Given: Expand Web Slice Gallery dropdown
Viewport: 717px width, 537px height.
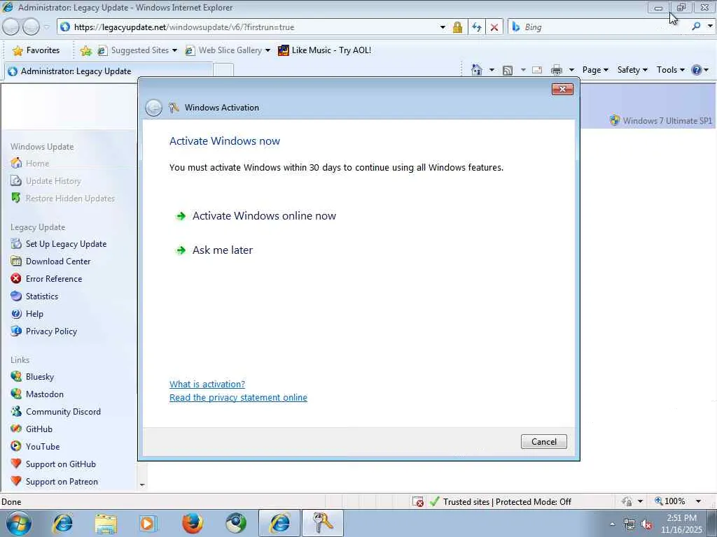Looking at the screenshot, I should (x=267, y=50).
